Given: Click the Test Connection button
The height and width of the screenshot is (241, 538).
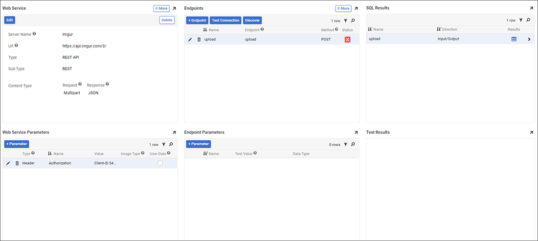Looking at the screenshot, I should point(225,21).
